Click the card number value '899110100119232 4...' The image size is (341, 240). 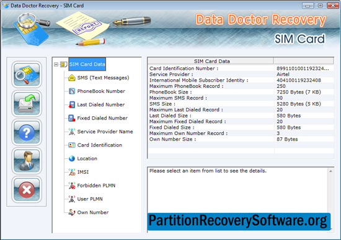click(303, 69)
